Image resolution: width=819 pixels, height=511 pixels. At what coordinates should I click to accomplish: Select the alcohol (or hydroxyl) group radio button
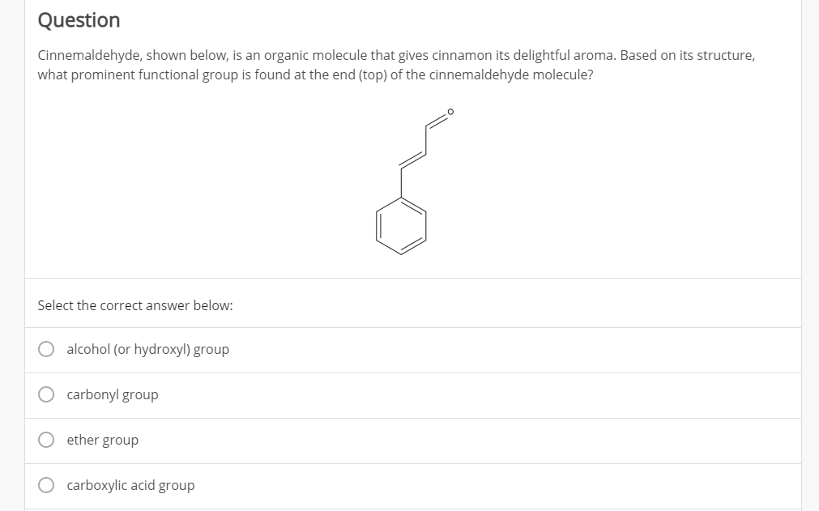tap(48, 350)
